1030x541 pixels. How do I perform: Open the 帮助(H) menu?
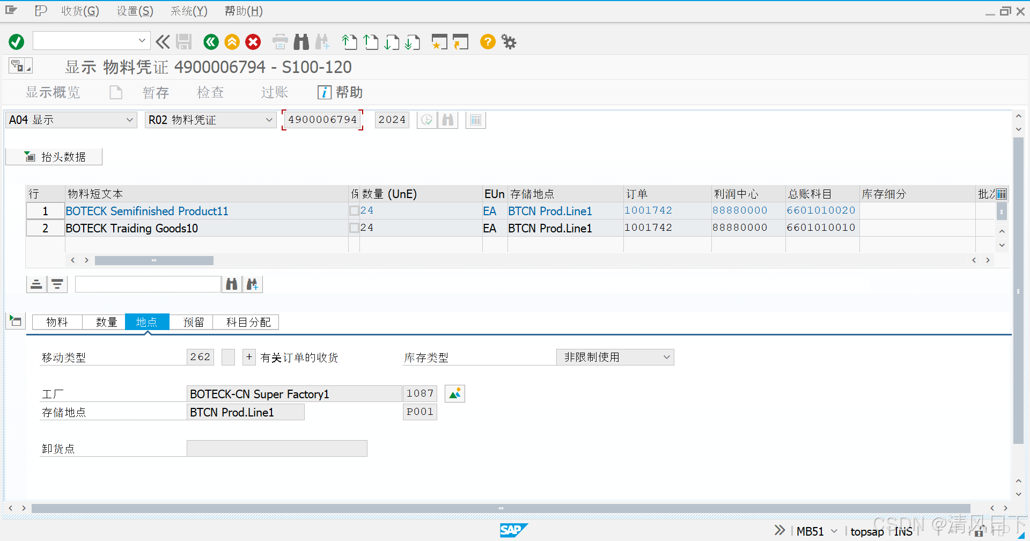pos(244,11)
